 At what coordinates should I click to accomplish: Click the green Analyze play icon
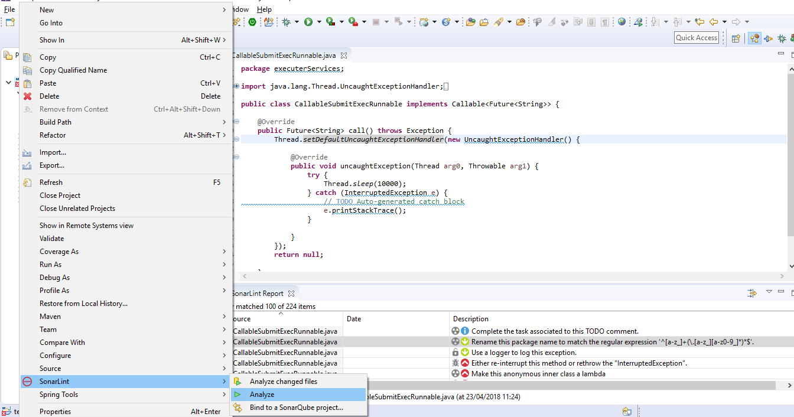(237, 395)
